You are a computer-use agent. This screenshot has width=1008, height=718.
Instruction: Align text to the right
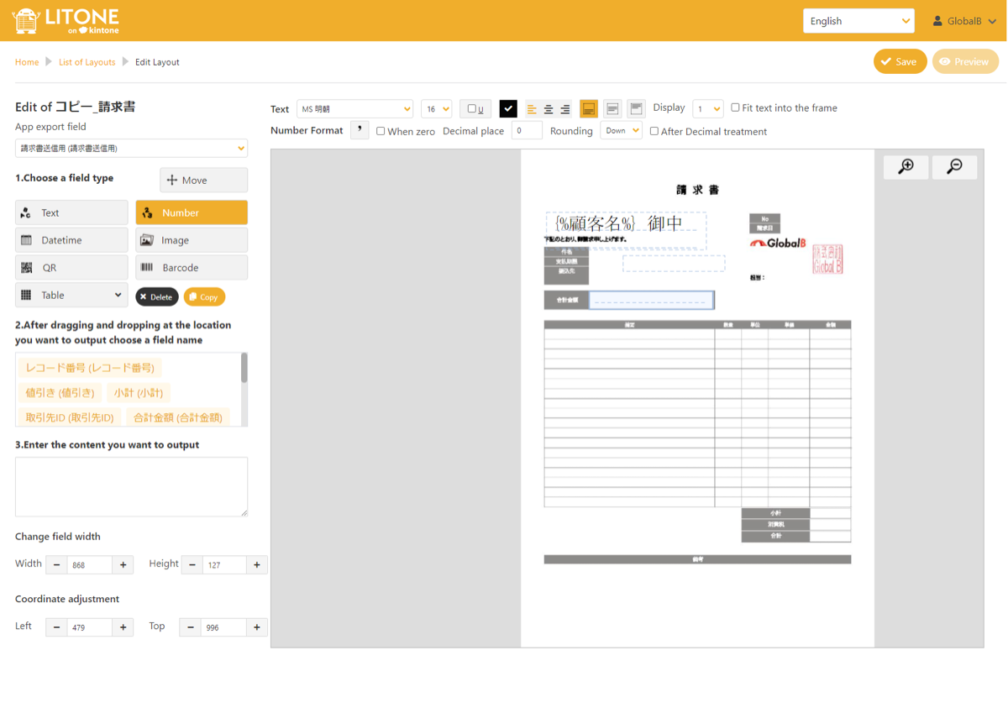point(565,109)
